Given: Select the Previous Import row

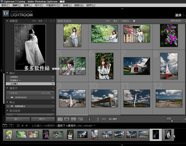Looking at the screenshot, I should [30, 84].
